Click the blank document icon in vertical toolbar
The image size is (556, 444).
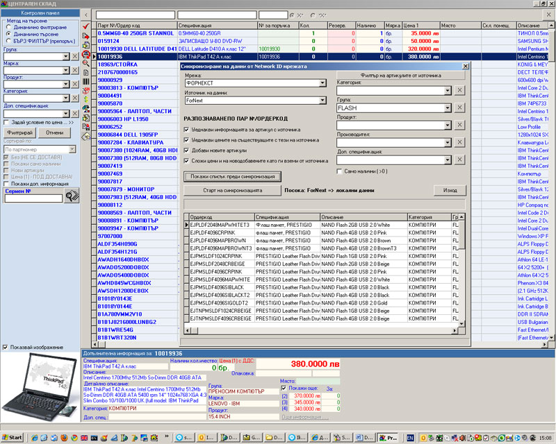[85, 72]
